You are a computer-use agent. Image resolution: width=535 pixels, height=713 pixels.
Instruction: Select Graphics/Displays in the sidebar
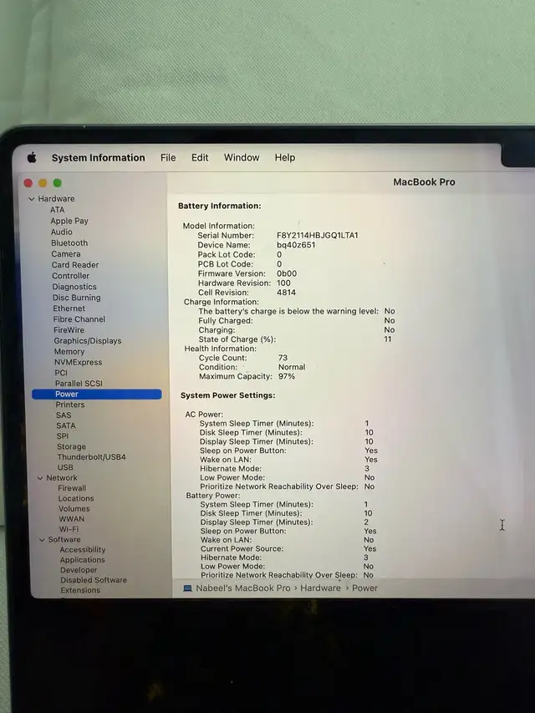[x=87, y=340]
